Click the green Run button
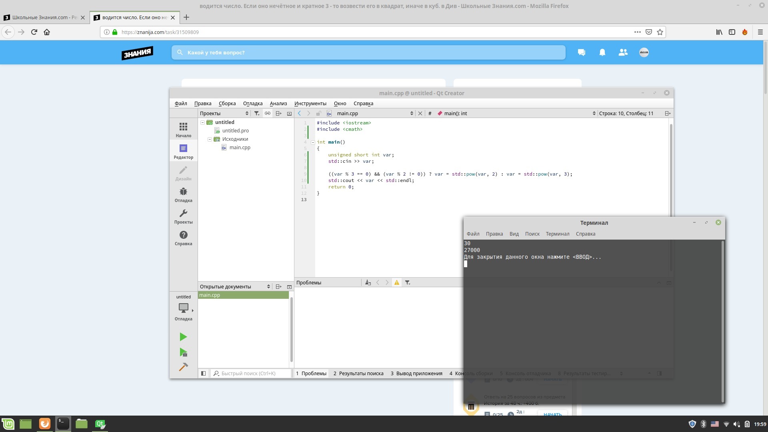 point(183,337)
